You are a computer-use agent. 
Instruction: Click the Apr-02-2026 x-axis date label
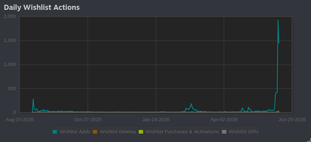pos(224,120)
